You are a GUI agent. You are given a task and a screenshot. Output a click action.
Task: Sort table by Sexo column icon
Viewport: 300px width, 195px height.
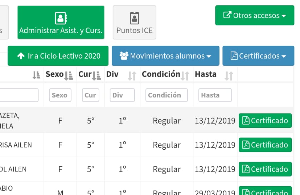[x=69, y=75]
